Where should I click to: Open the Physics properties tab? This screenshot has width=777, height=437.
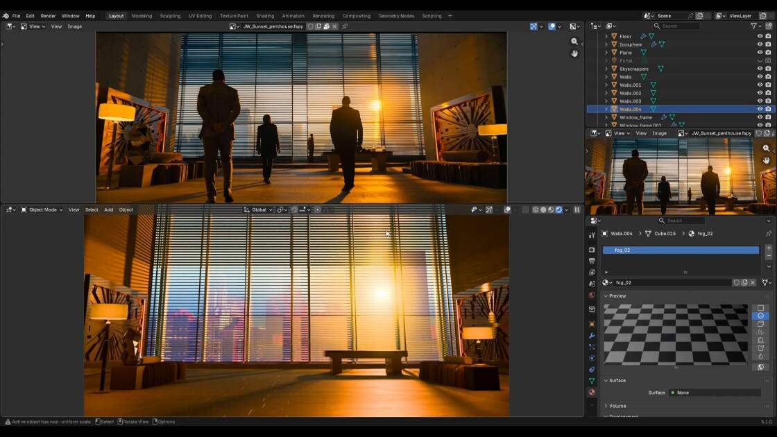click(x=592, y=358)
